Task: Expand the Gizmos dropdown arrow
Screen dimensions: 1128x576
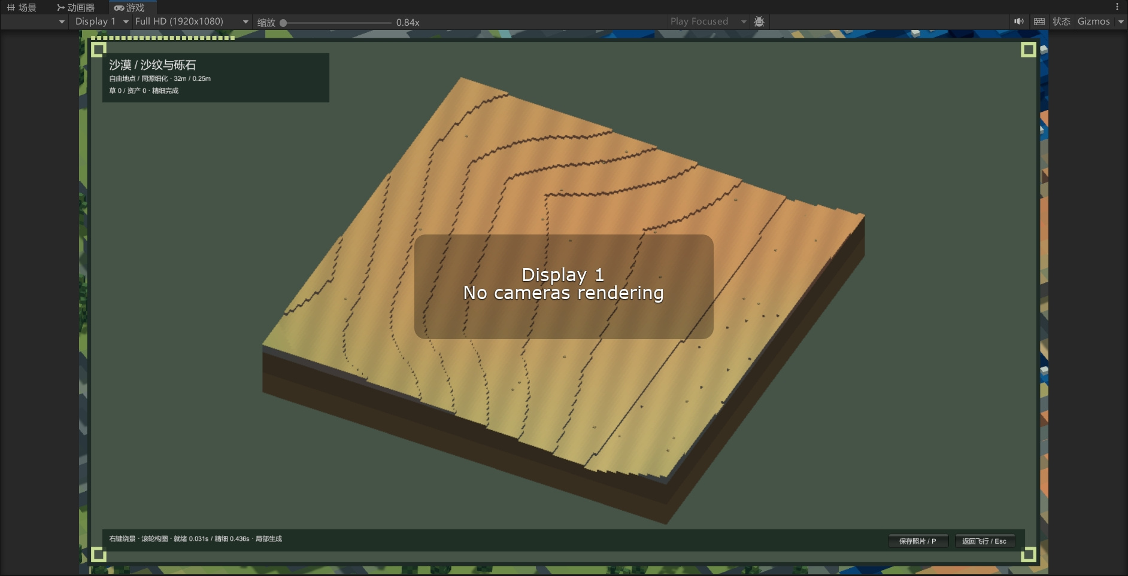Action: (x=1121, y=22)
